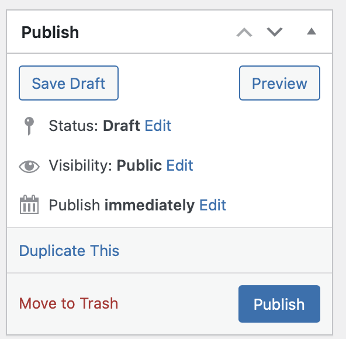Move Publish panel up with arrow
Viewport: 346px width, 339px height.
244,32
